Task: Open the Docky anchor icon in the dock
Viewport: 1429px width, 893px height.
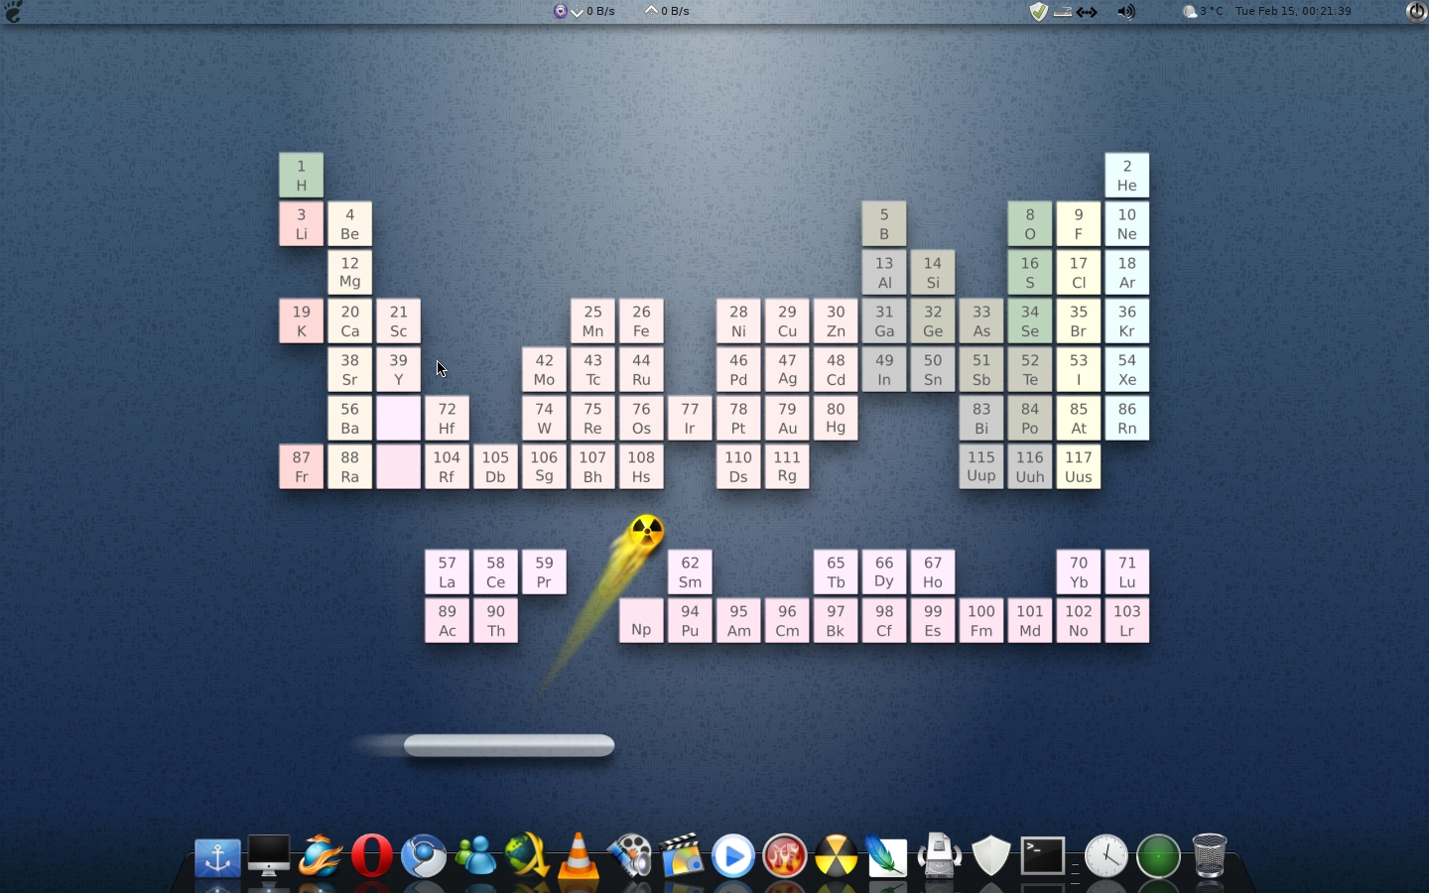Action: (217, 857)
